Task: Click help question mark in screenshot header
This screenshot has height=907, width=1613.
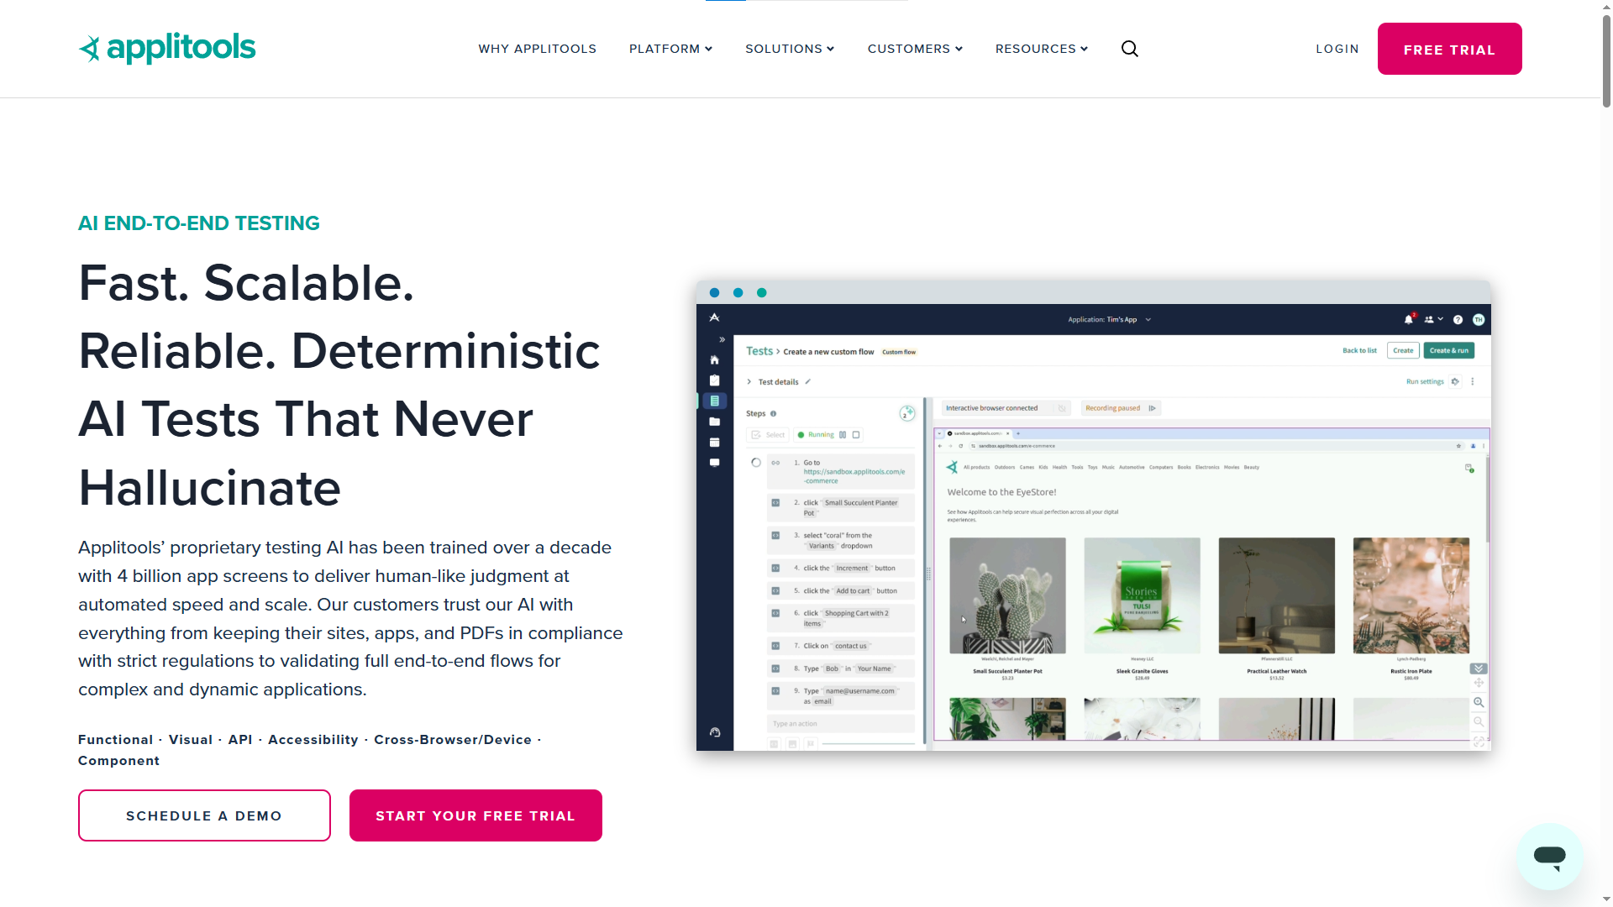Action: [1458, 319]
